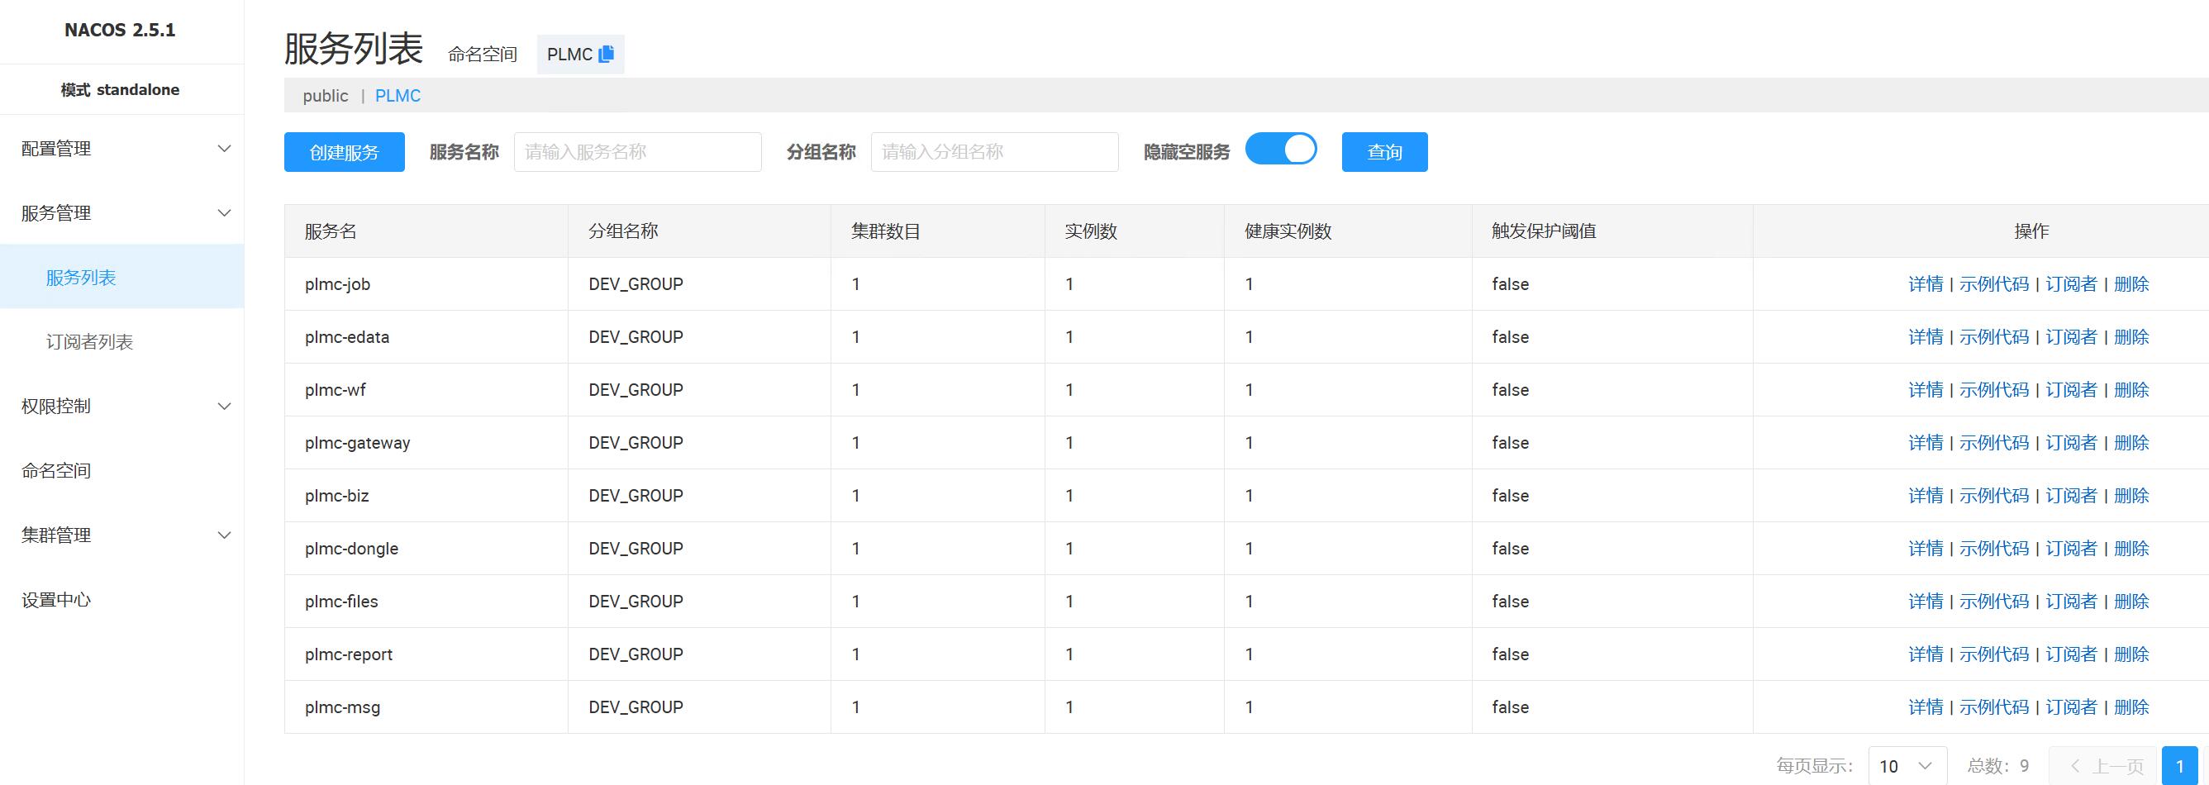Click inside the 服务名称 input field
This screenshot has width=2209, height=785.
coord(637,153)
